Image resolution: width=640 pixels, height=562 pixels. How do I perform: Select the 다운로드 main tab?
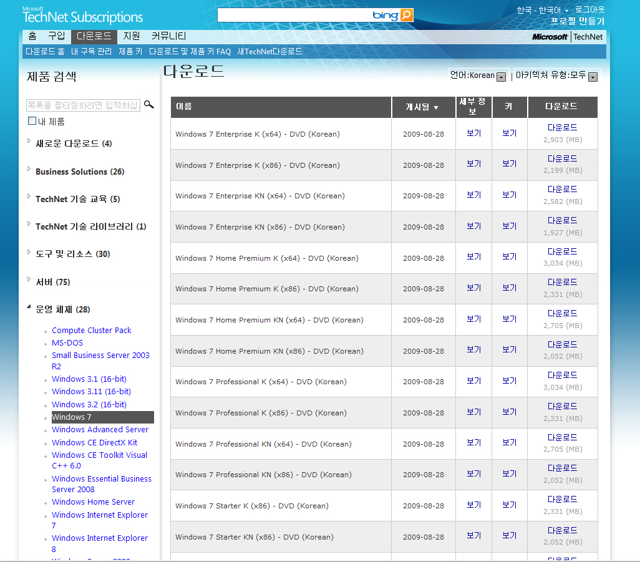pos(94,36)
